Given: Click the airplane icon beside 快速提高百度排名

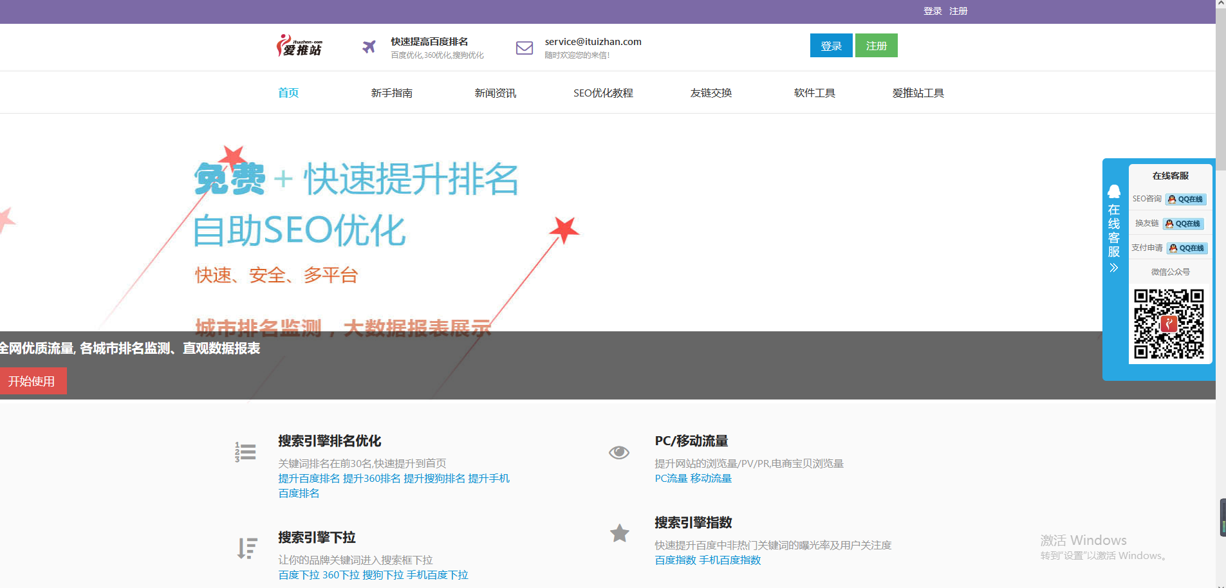Looking at the screenshot, I should pyautogui.click(x=369, y=46).
